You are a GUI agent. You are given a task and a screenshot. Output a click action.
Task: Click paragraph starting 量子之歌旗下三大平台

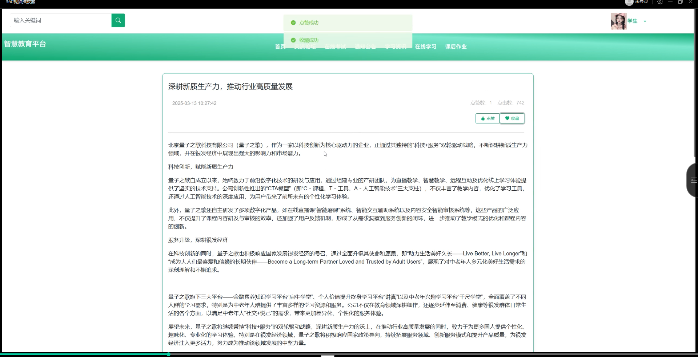(347, 305)
